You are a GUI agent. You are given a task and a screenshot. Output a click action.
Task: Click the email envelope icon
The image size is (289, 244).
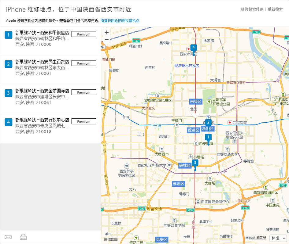(x=8, y=237)
